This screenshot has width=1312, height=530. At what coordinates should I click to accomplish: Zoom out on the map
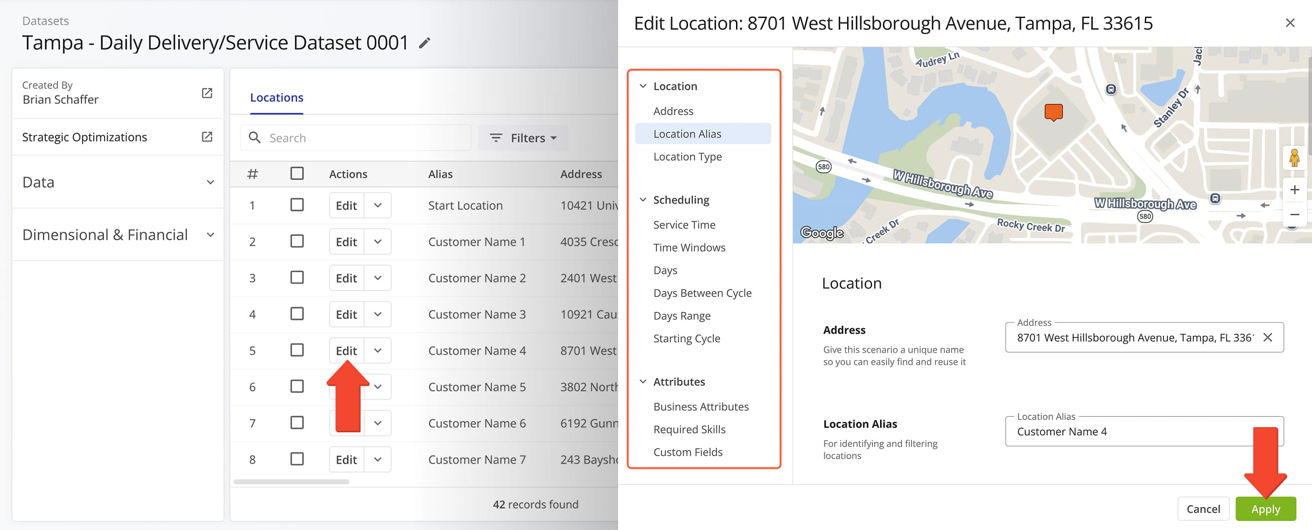pyautogui.click(x=1295, y=214)
